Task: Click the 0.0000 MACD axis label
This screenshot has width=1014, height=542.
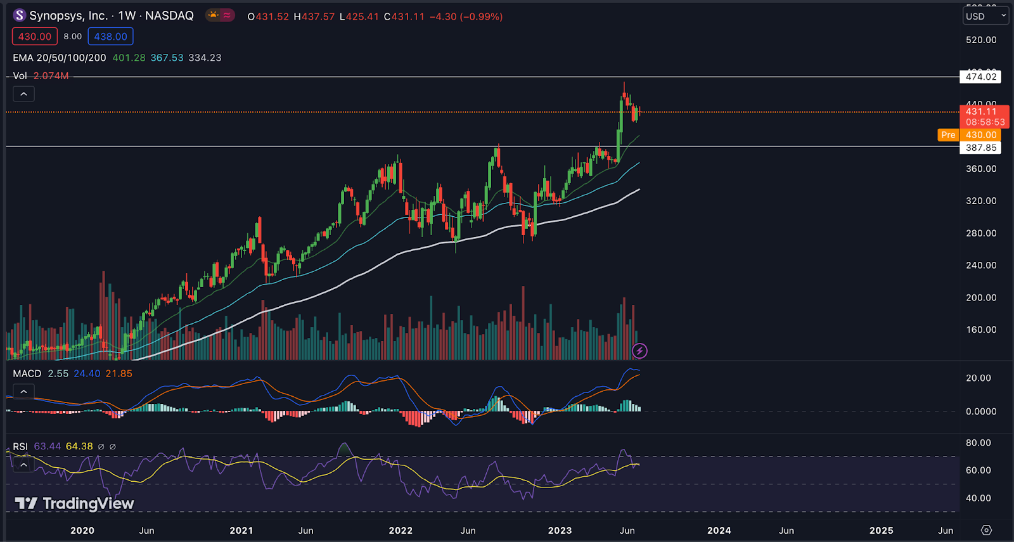Action: click(x=981, y=411)
